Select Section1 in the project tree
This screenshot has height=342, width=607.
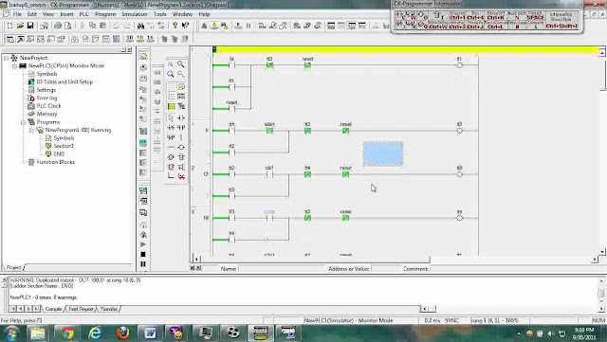click(x=64, y=146)
